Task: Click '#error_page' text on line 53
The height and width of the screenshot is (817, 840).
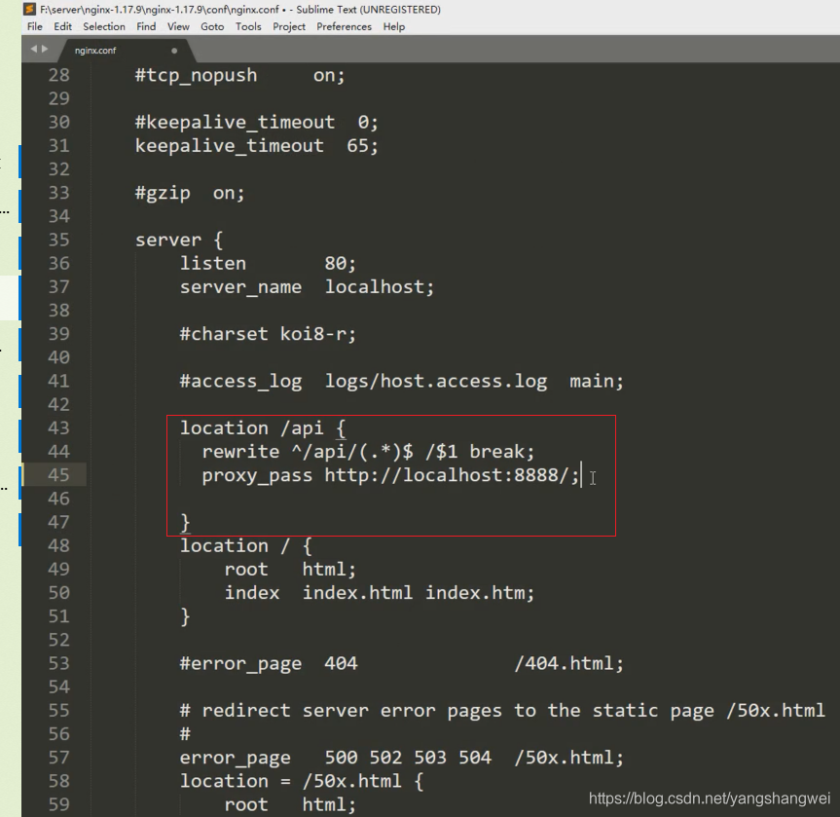Action: click(x=240, y=664)
